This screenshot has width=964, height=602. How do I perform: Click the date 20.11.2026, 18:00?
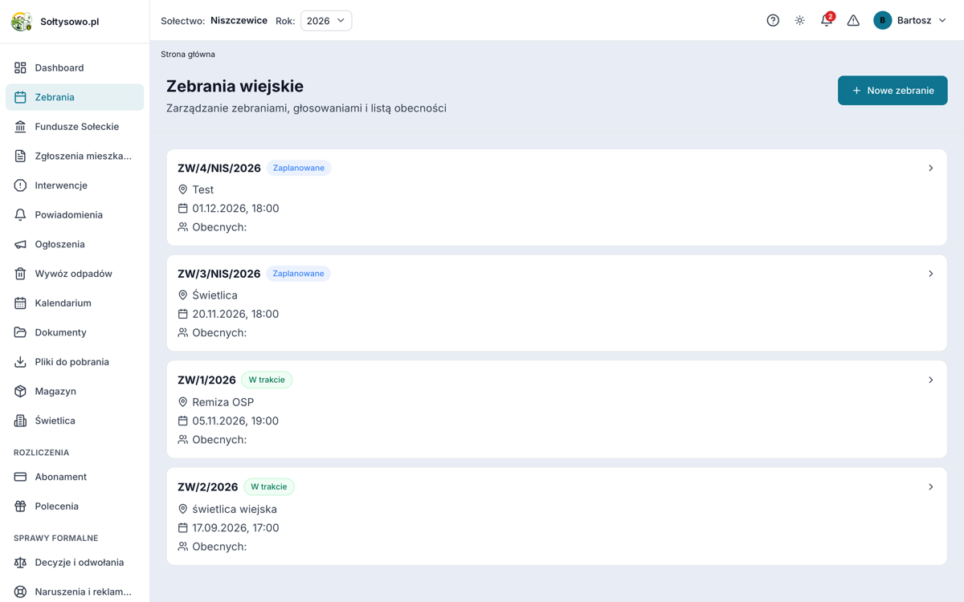[235, 314]
